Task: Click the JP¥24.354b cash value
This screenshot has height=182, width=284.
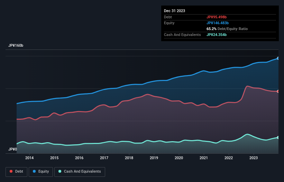Action: point(217,35)
